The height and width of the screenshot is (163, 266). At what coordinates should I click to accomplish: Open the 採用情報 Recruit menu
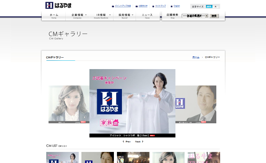(125, 16)
